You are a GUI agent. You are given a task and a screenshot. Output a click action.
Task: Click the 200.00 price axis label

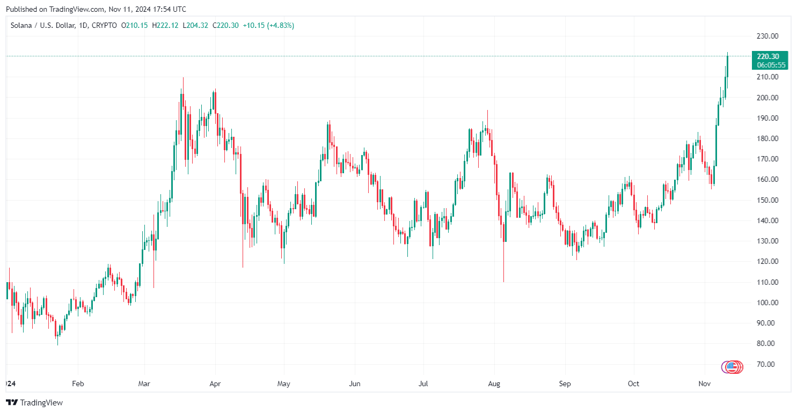(x=767, y=98)
